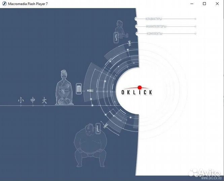
Task: Open the Манипуляторы menu item
Action: point(156,26)
